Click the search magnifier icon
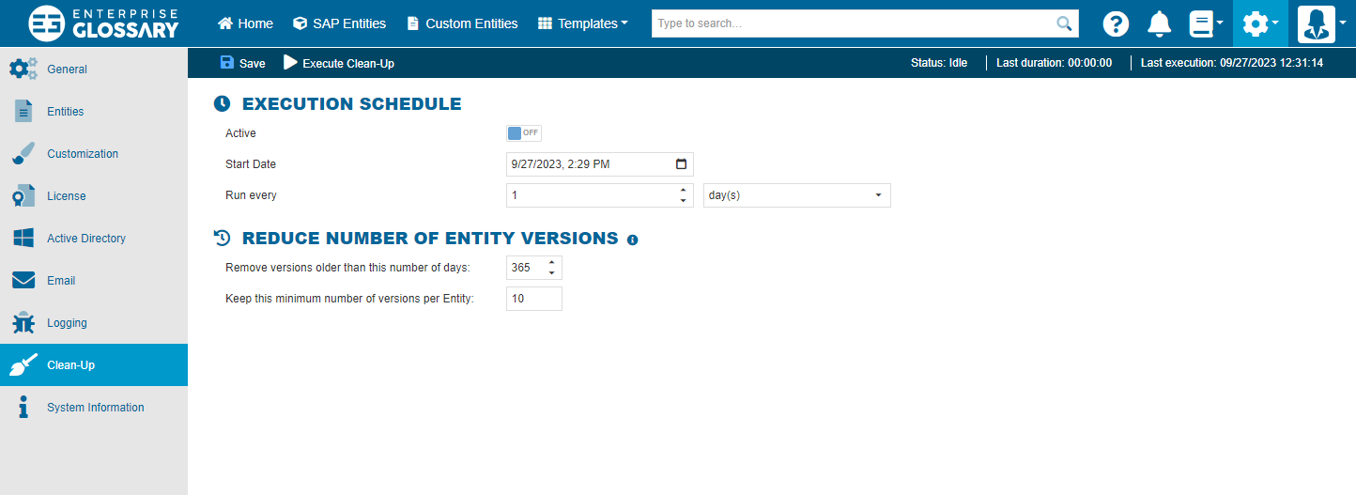This screenshot has height=495, width=1356. 1064,23
